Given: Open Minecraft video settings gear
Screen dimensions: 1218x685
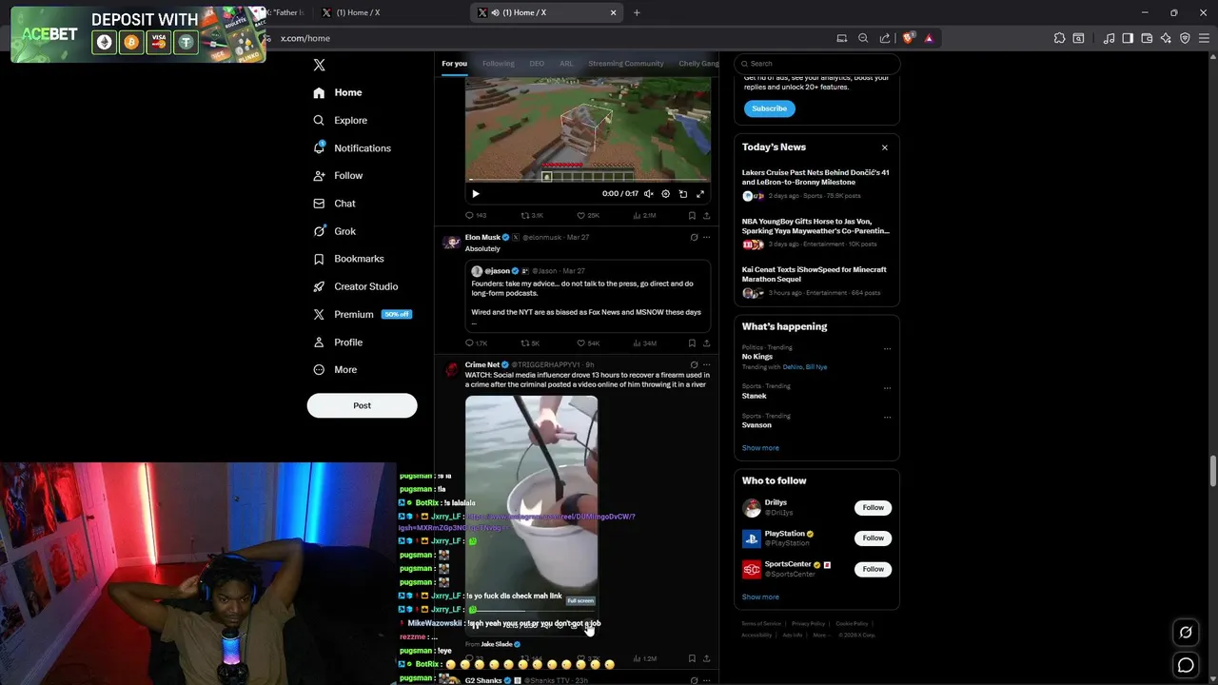Looking at the screenshot, I should (x=665, y=194).
